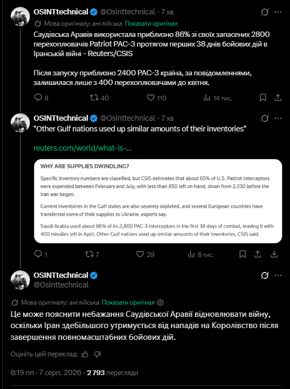
Task: Repost the second tweet showing 7 reposts
Action: (x=92, y=254)
